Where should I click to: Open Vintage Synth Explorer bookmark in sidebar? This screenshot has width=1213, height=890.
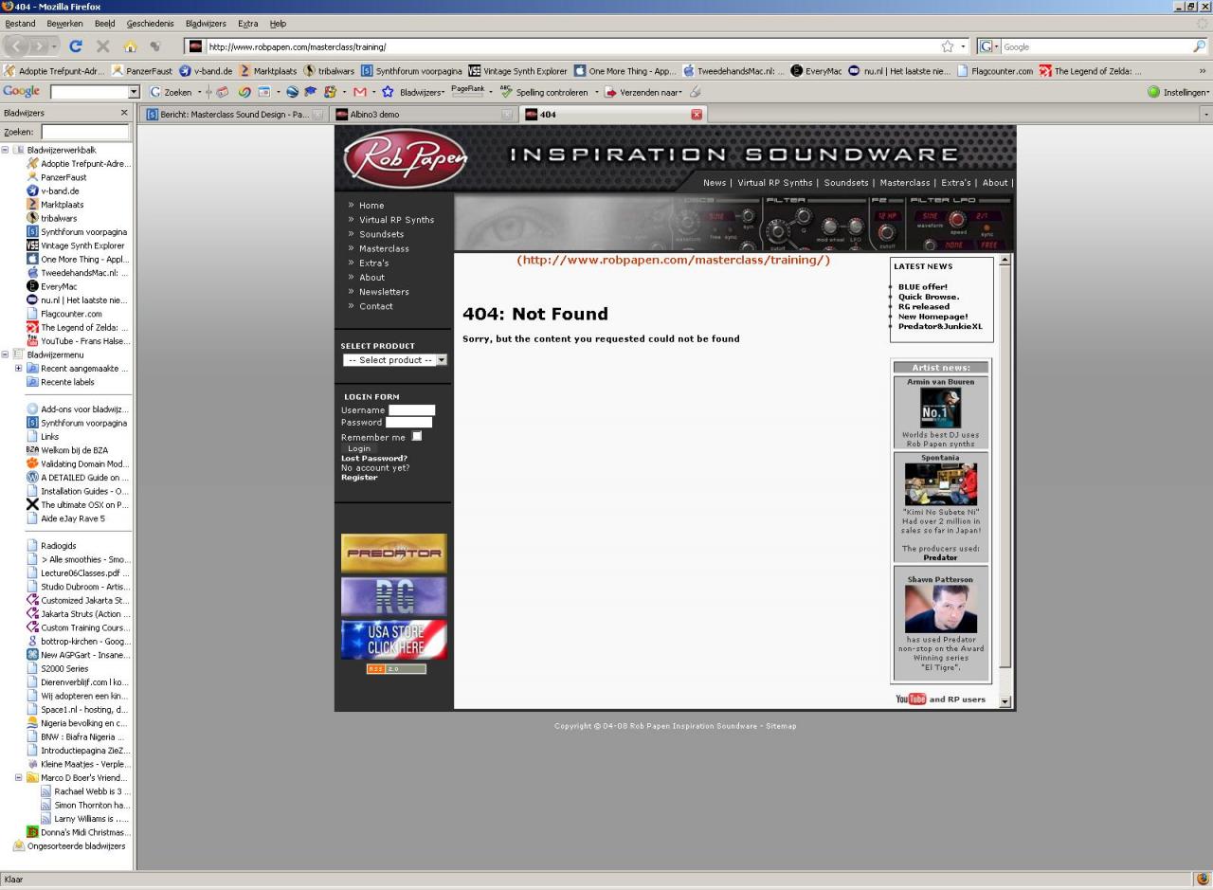[78, 245]
